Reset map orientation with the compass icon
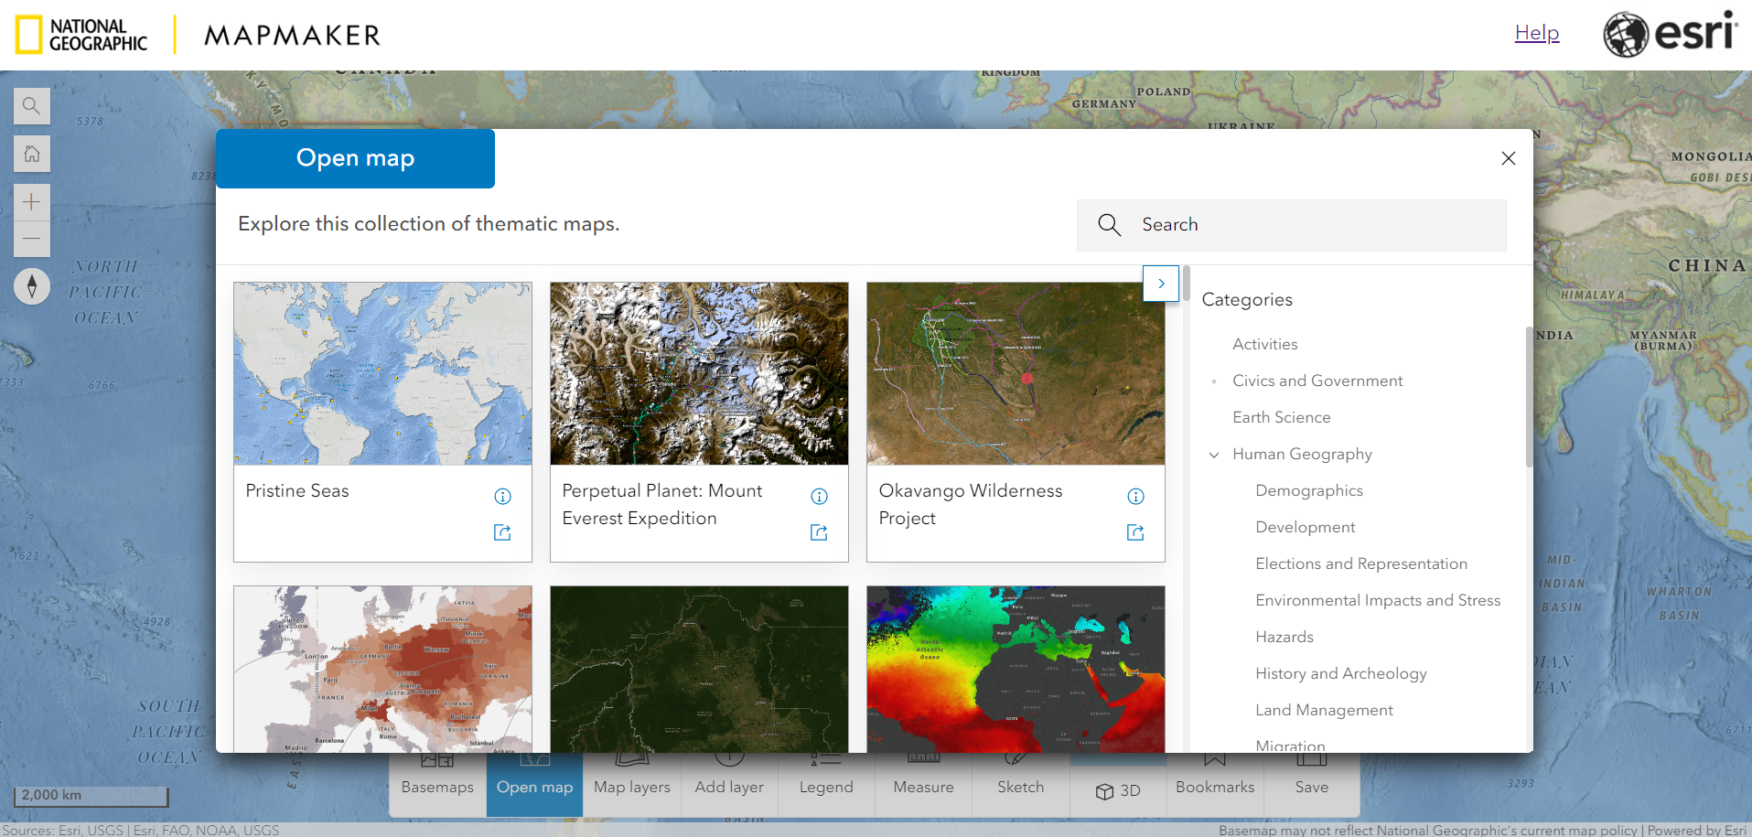 31,285
